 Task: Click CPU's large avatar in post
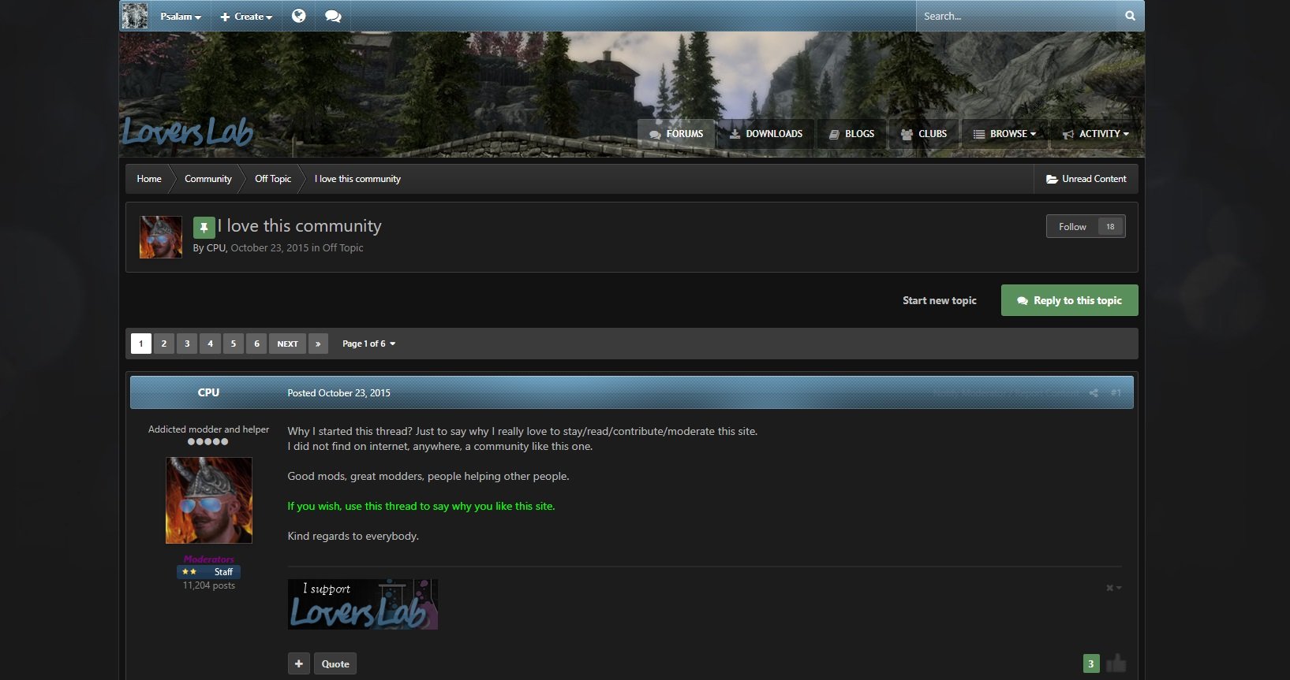(209, 500)
